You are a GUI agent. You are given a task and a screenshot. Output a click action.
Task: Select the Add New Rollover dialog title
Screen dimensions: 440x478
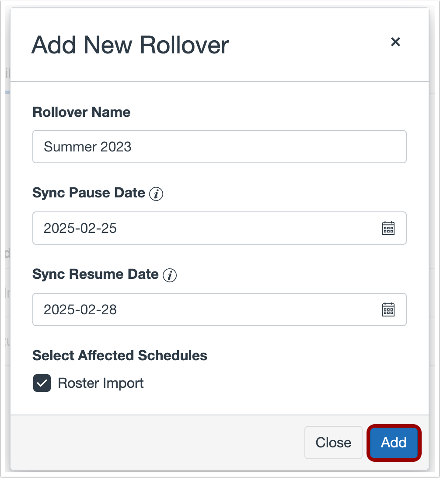click(129, 45)
